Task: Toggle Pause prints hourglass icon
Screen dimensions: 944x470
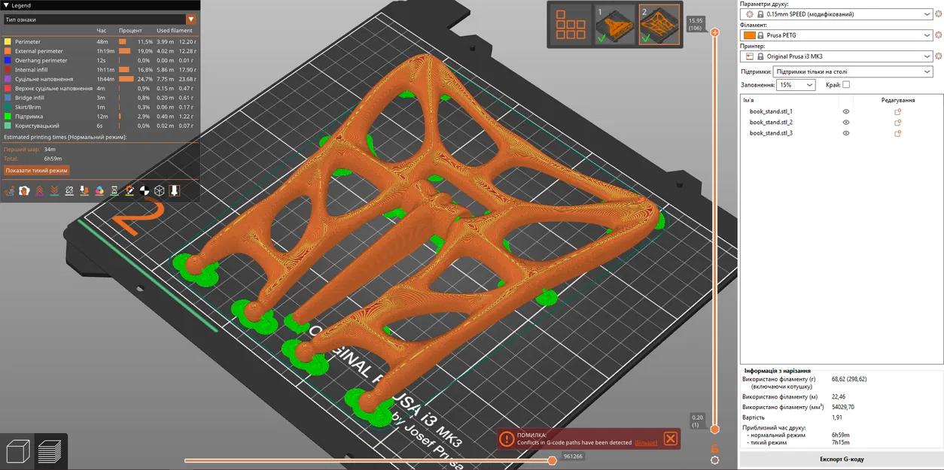Action: pyautogui.click(x=114, y=191)
